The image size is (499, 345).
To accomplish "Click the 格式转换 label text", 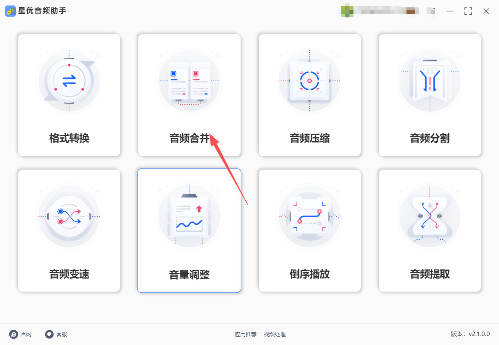I will (69, 138).
